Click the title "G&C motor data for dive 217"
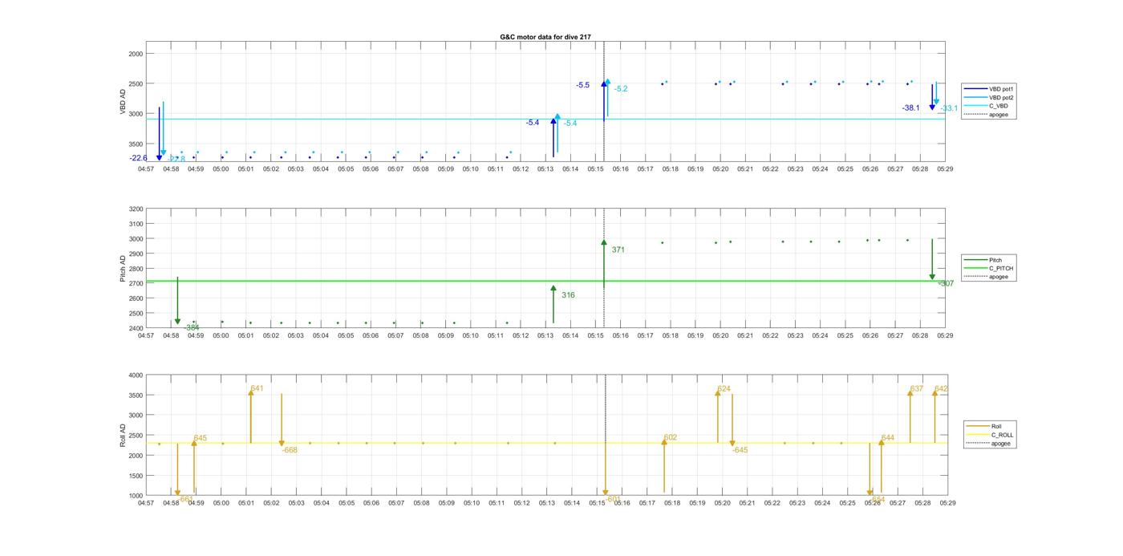 pos(545,37)
